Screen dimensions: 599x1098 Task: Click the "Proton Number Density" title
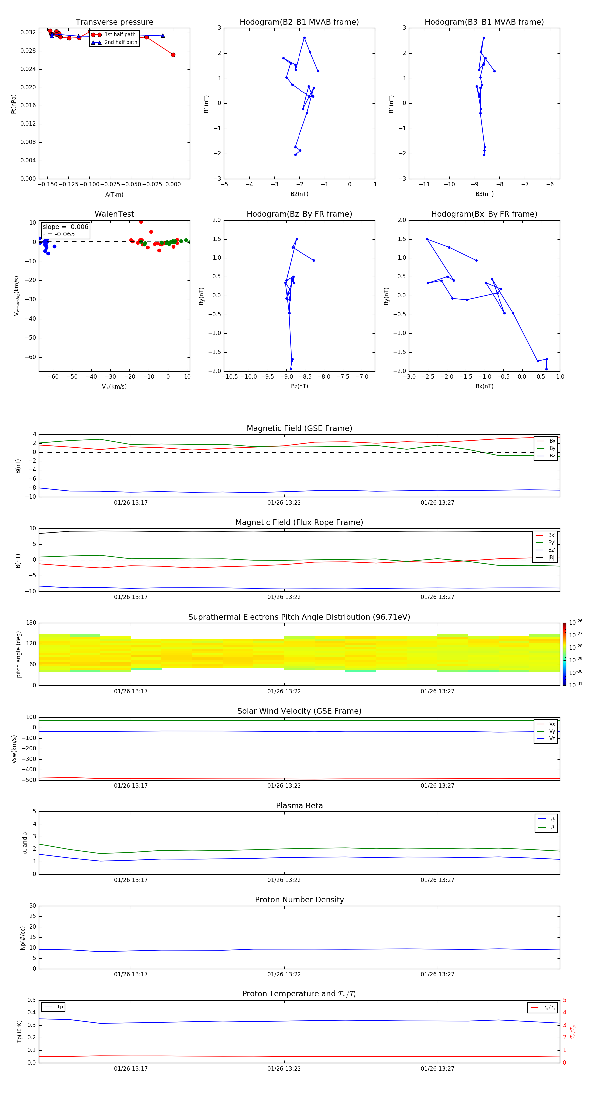pyautogui.click(x=299, y=900)
